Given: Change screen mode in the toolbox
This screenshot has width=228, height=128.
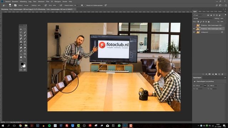Looking at the screenshot, I should (x=25, y=70).
